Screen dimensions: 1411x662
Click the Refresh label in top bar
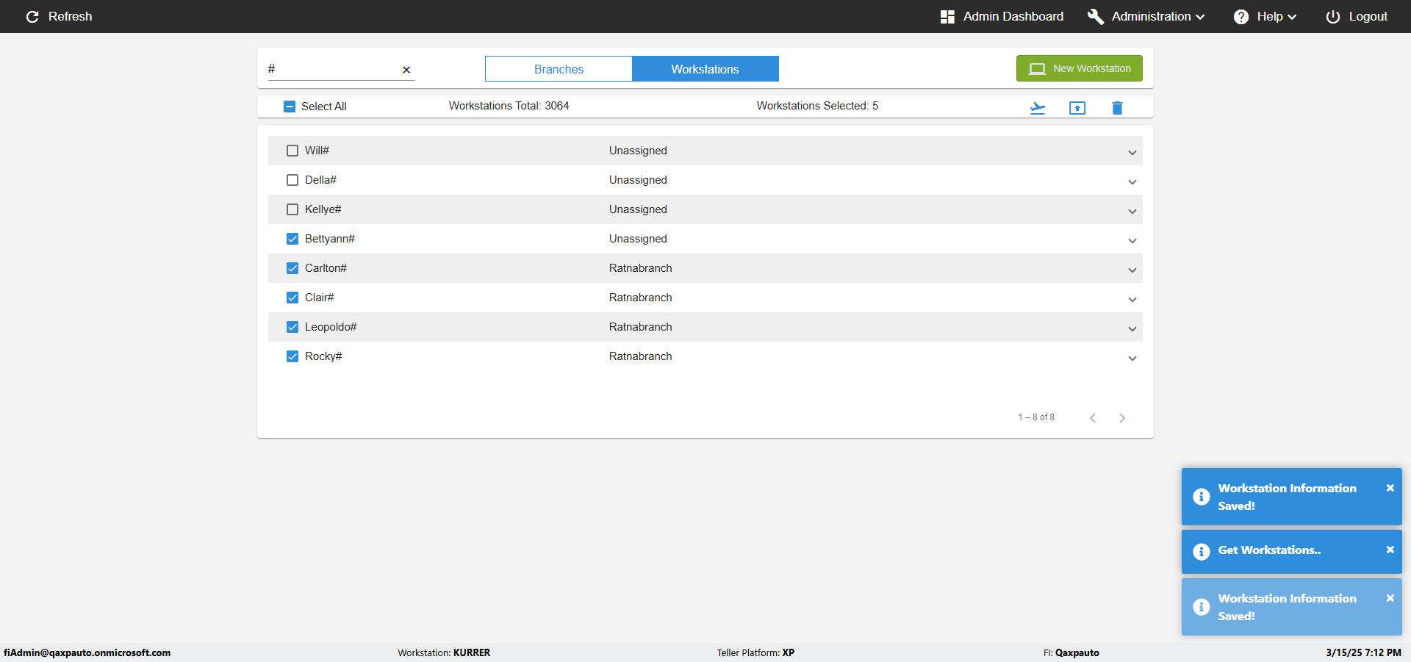pos(70,16)
